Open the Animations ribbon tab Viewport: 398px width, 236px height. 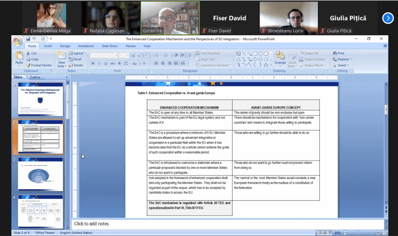pos(86,46)
